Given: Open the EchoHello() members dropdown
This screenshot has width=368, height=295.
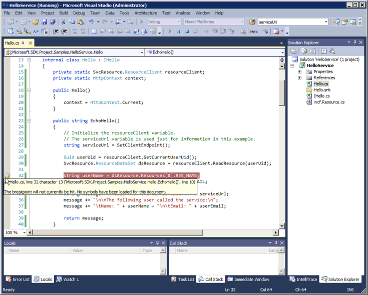Looking at the screenshot, I should click(x=282, y=52).
